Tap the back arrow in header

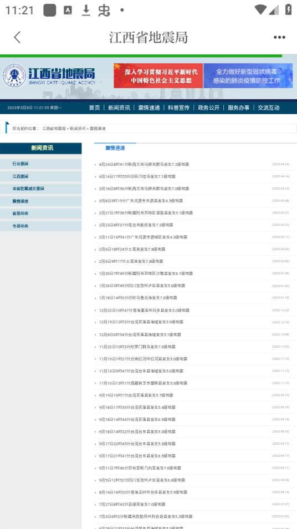[17, 37]
